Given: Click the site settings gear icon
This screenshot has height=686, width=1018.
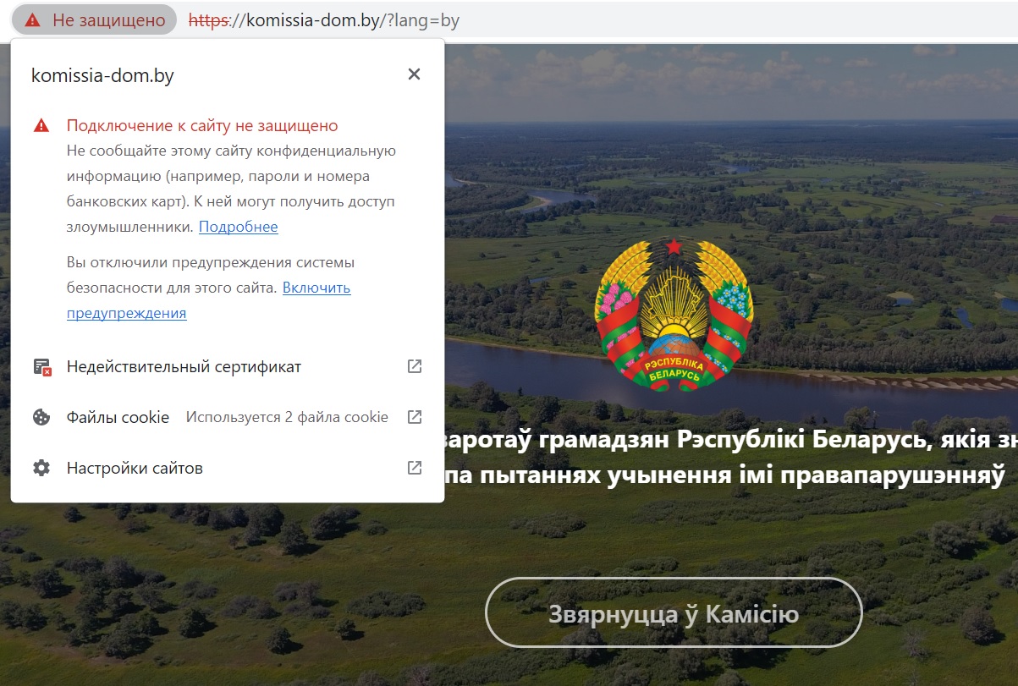Looking at the screenshot, I should click(41, 468).
